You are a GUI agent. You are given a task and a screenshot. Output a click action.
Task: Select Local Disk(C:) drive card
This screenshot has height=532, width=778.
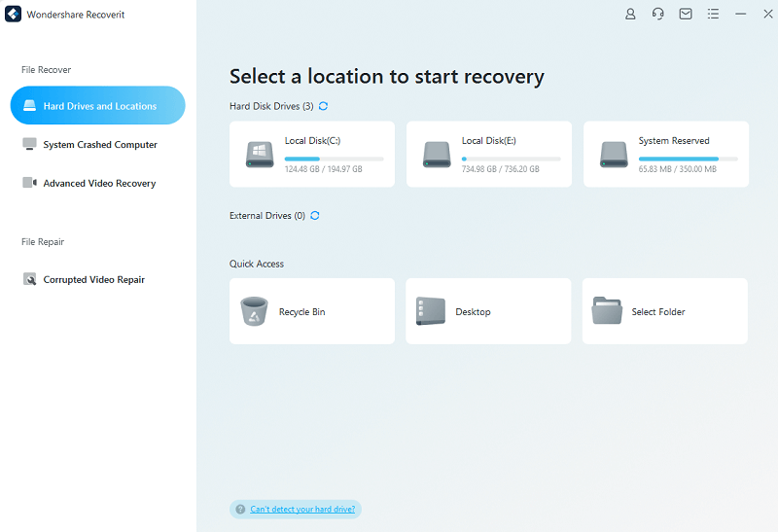click(x=312, y=154)
